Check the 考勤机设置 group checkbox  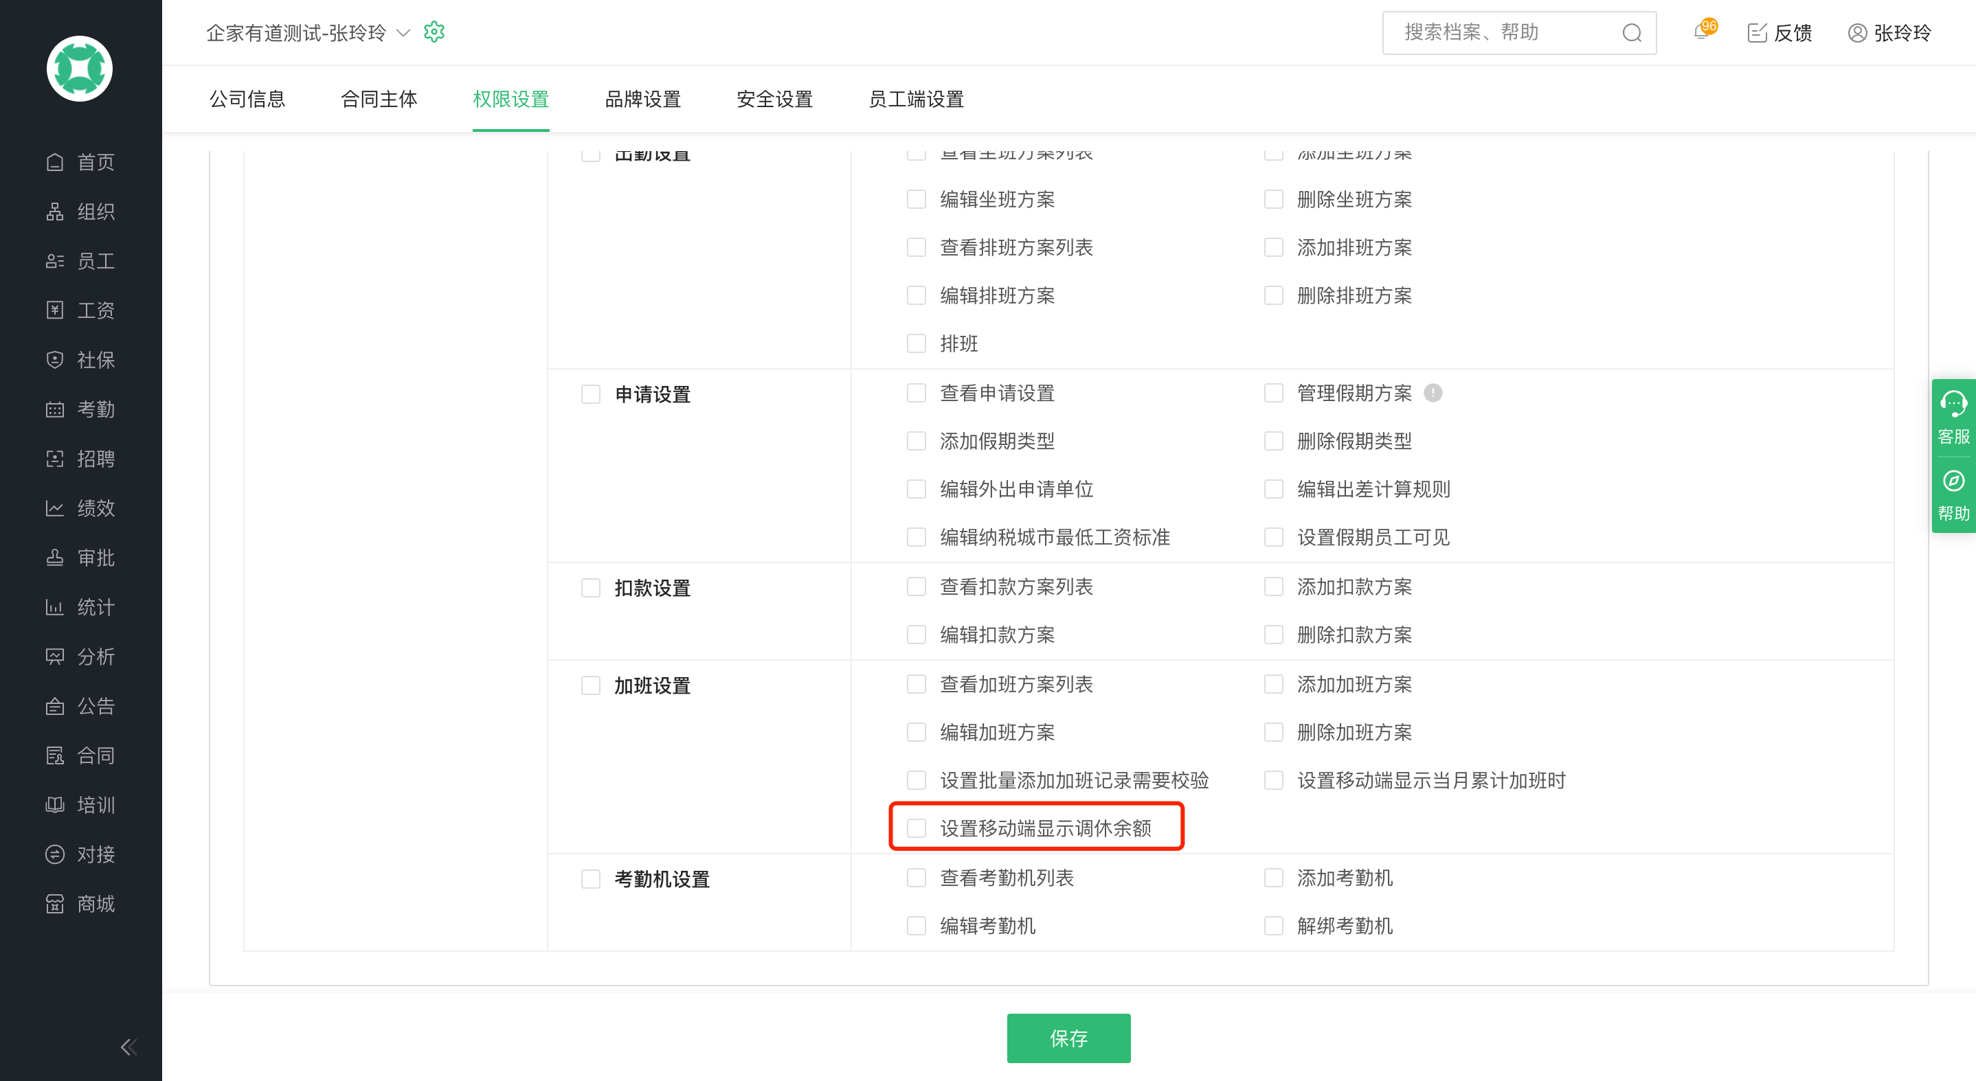591,879
